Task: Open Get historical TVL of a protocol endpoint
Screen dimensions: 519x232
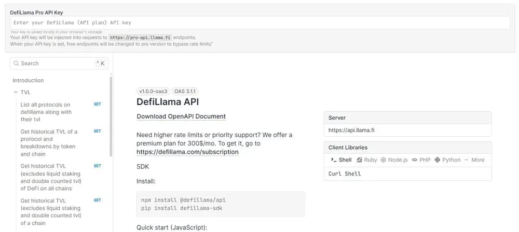Action: click(x=61, y=143)
